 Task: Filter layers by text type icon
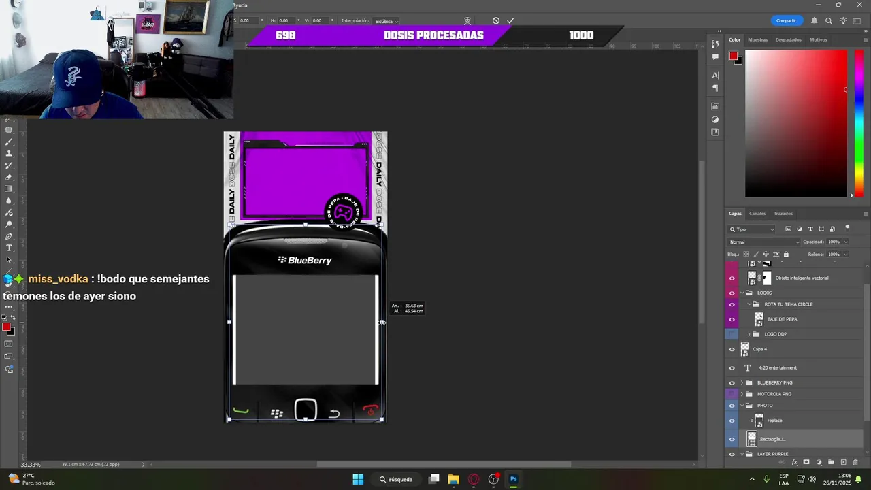810,229
